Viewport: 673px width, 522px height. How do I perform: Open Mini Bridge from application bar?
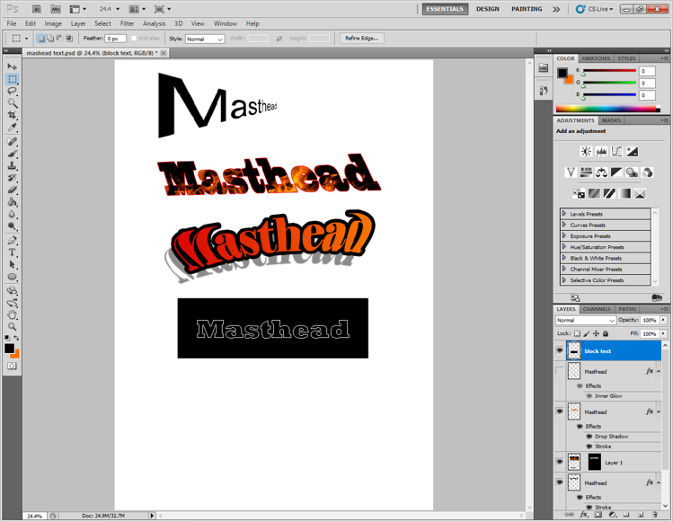pos(56,9)
